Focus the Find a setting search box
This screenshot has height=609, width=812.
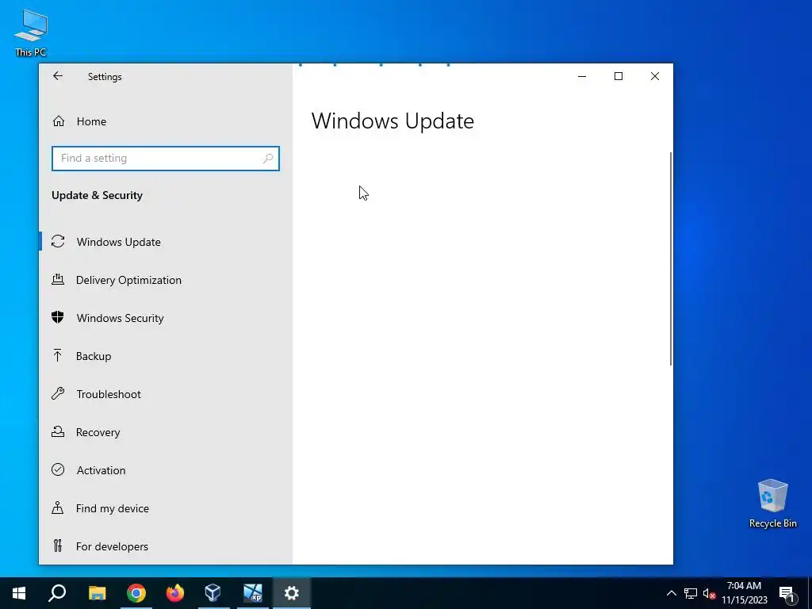click(x=165, y=159)
